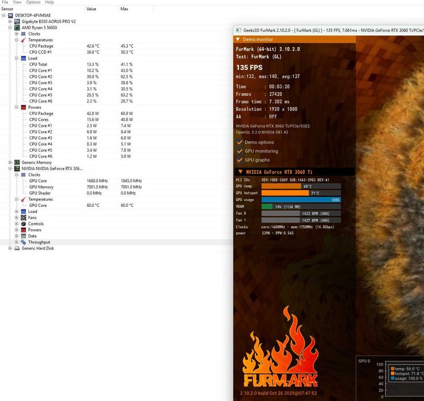Click the AMD Ryzen 5 5600X processor icon
424x401 pixels.
click(17, 27)
